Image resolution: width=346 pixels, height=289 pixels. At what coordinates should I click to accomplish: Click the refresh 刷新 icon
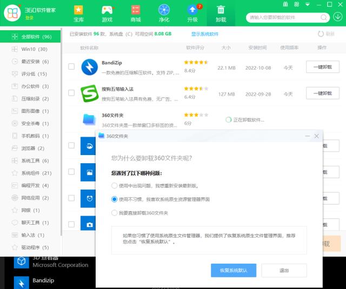(321, 34)
